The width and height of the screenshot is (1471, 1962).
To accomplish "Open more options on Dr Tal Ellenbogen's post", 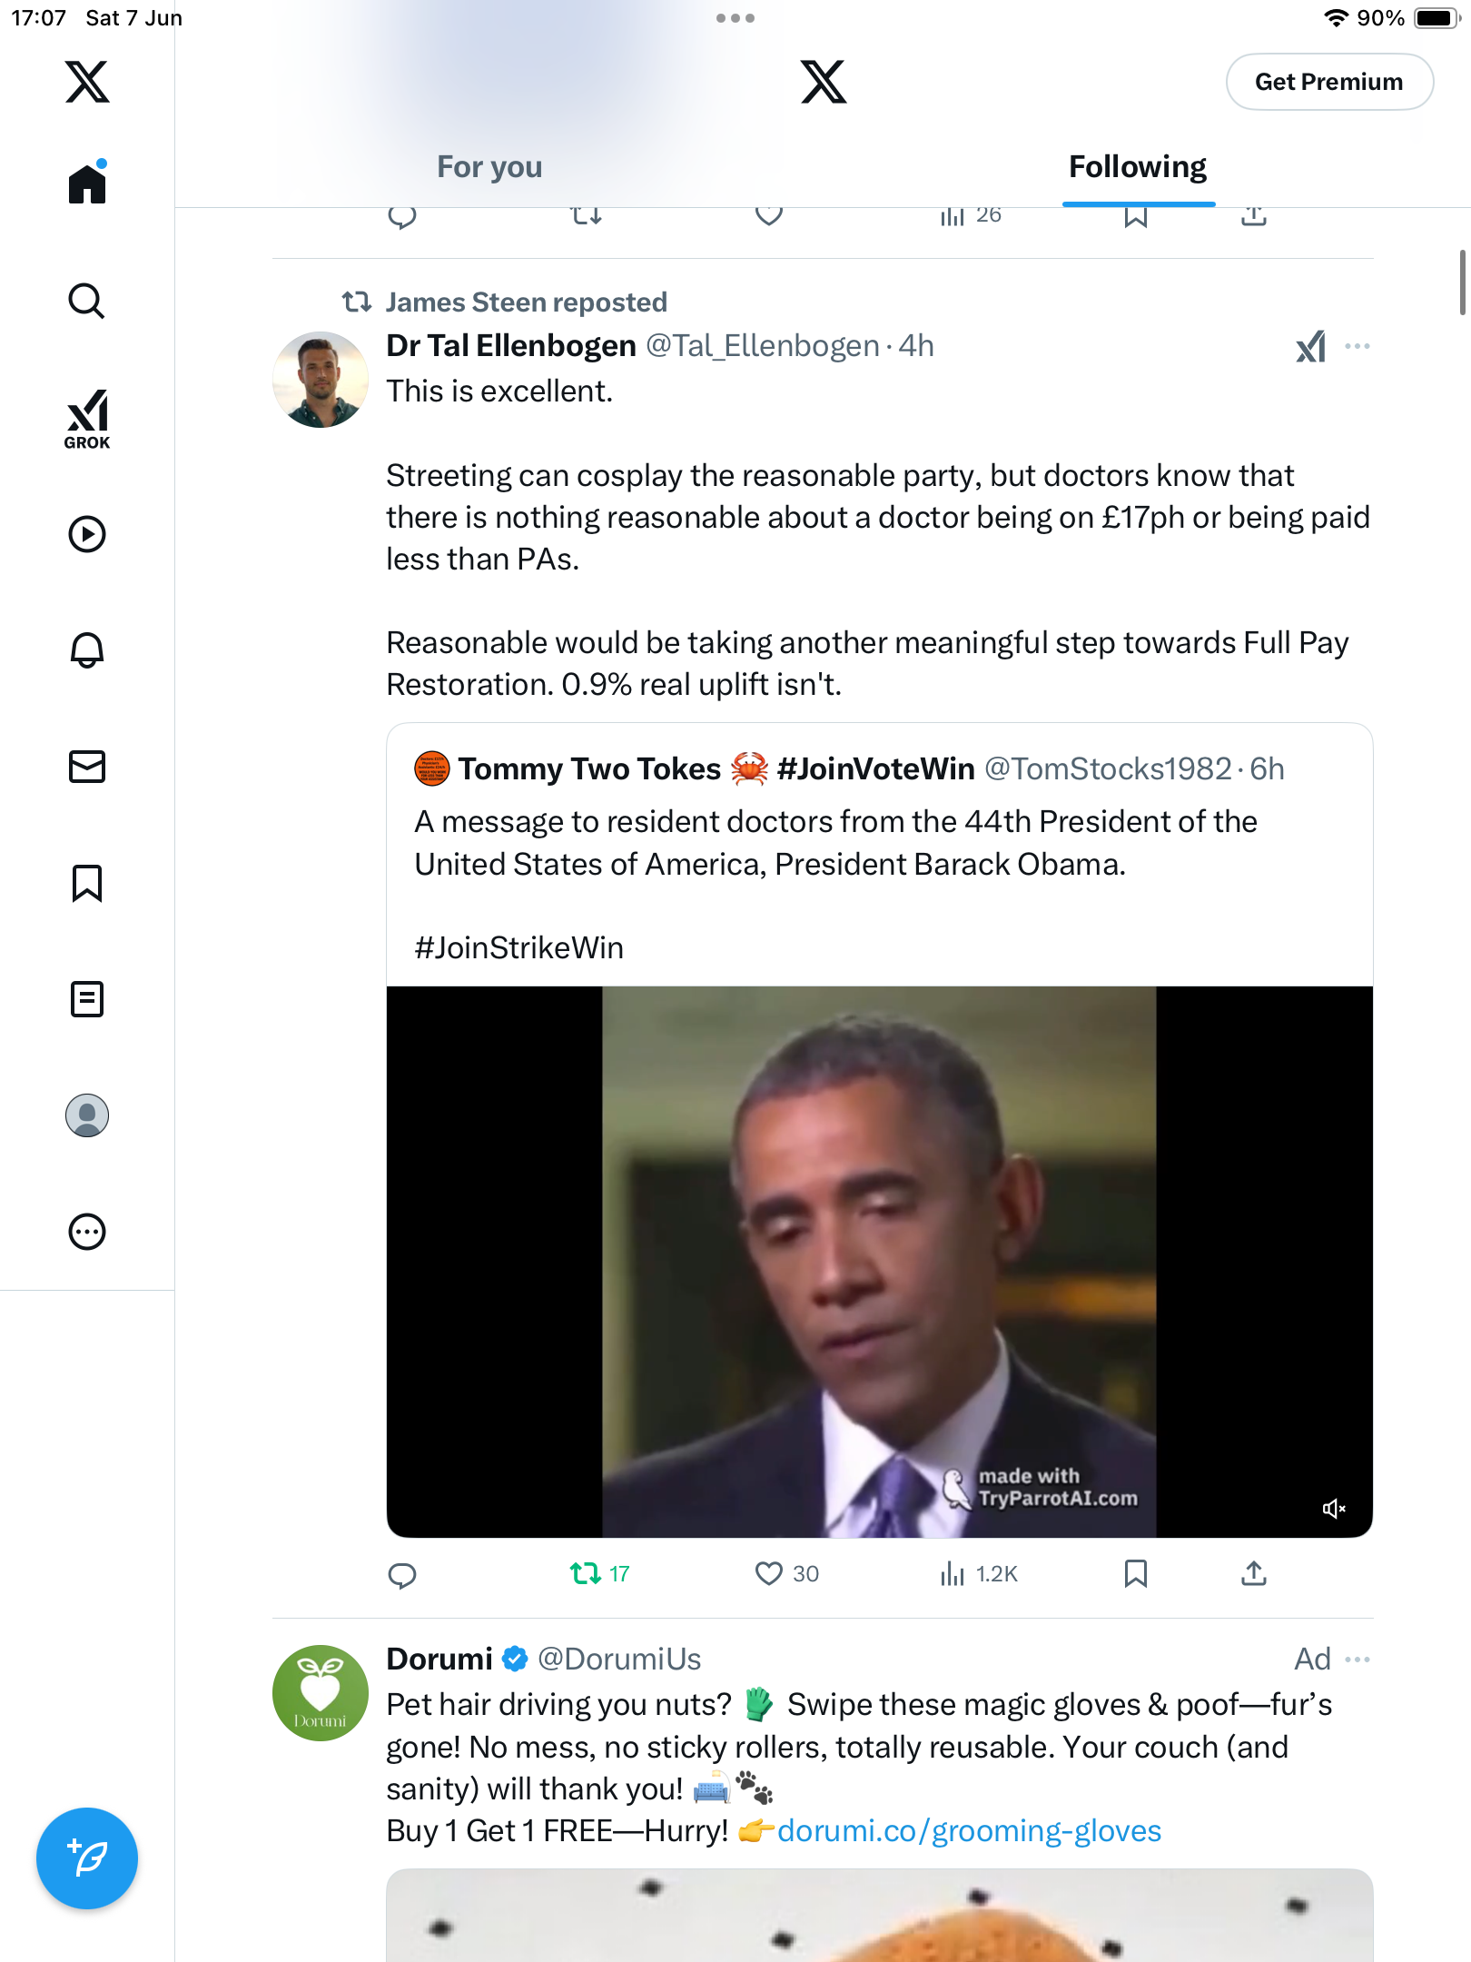I will click(x=1357, y=346).
